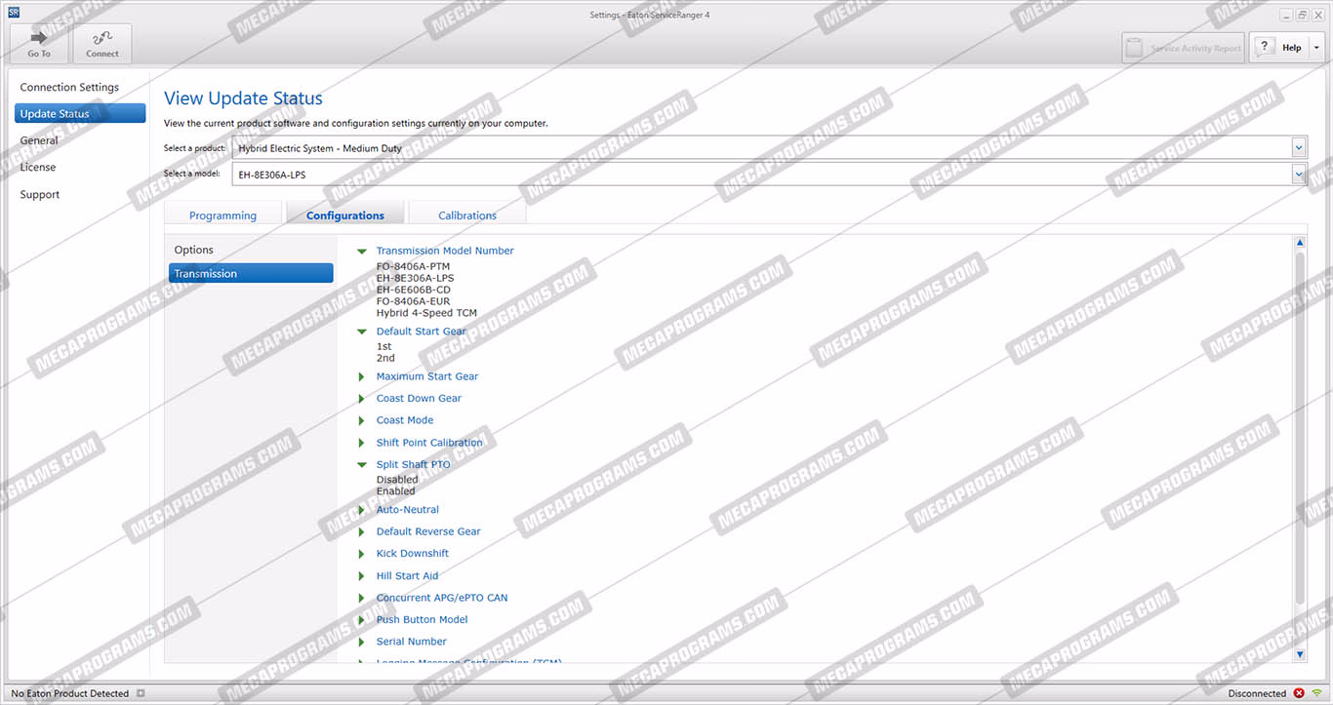Select Update Status in the sidebar

click(80, 114)
